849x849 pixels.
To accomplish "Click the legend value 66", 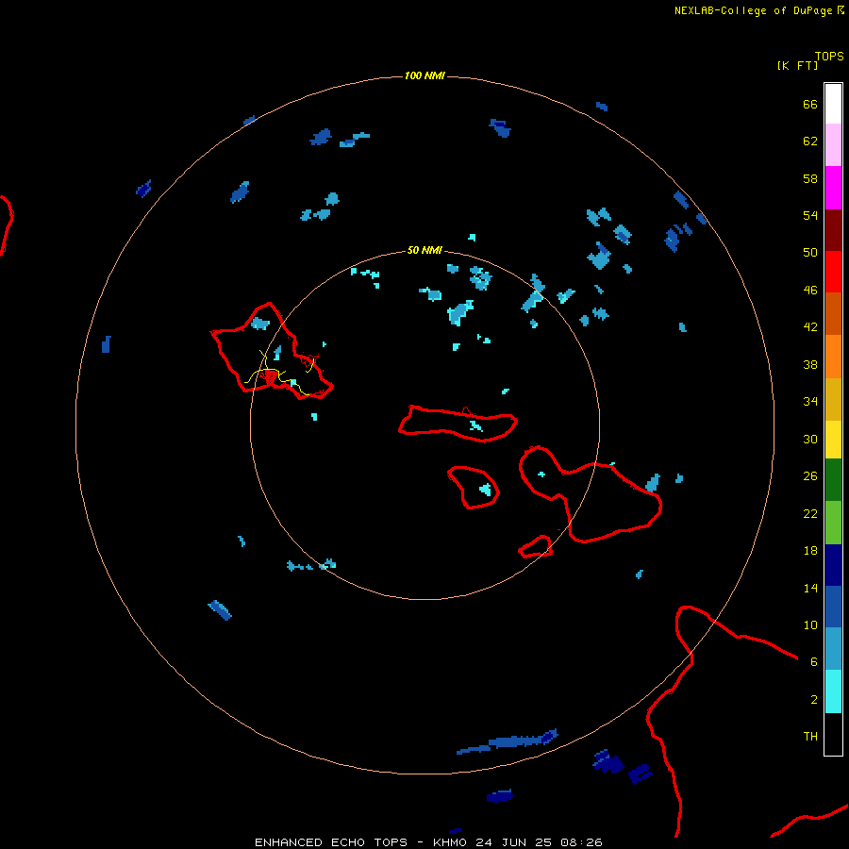I will [810, 104].
